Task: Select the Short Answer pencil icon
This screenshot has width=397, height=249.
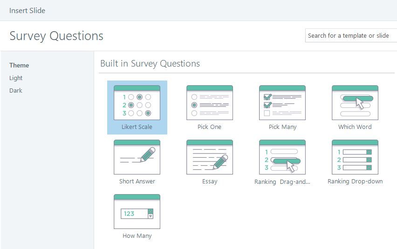Action: click(x=137, y=157)
